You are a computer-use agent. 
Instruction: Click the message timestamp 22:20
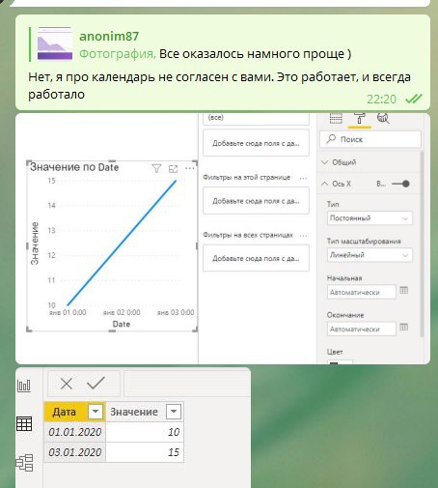click(381, 100)
